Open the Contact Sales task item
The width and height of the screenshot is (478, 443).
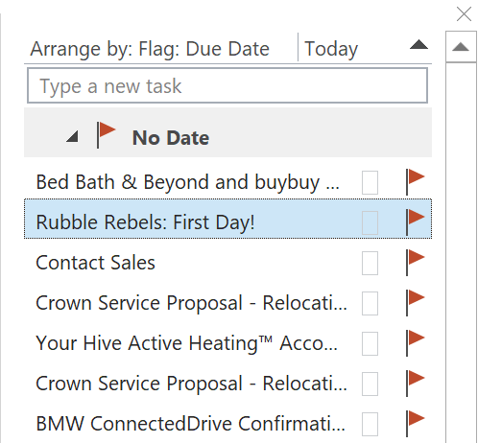pyautogui.click(x=95, y=263)
